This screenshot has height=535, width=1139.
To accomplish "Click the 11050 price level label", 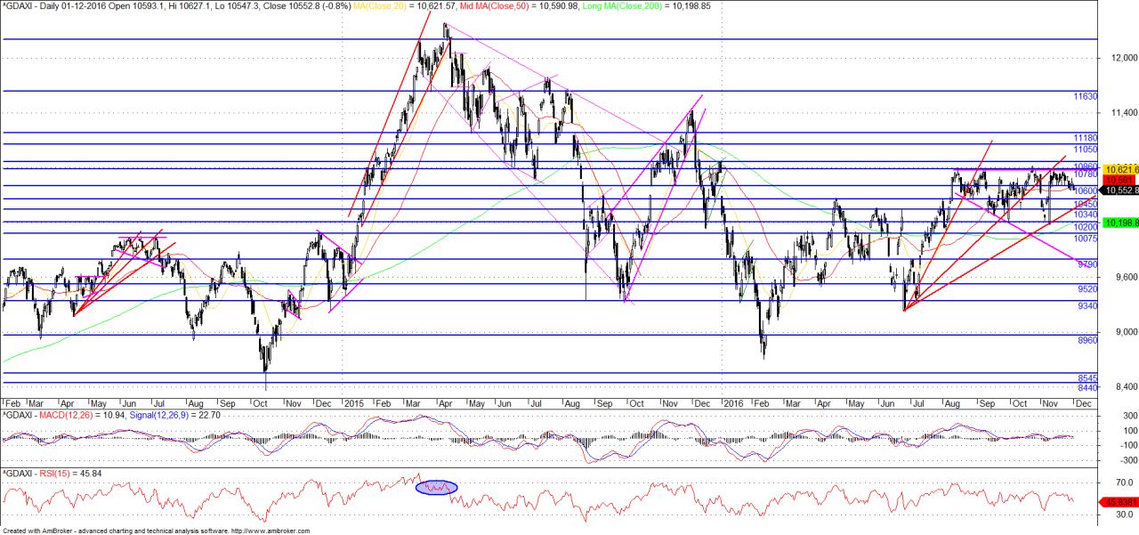I will point(1086,150).
